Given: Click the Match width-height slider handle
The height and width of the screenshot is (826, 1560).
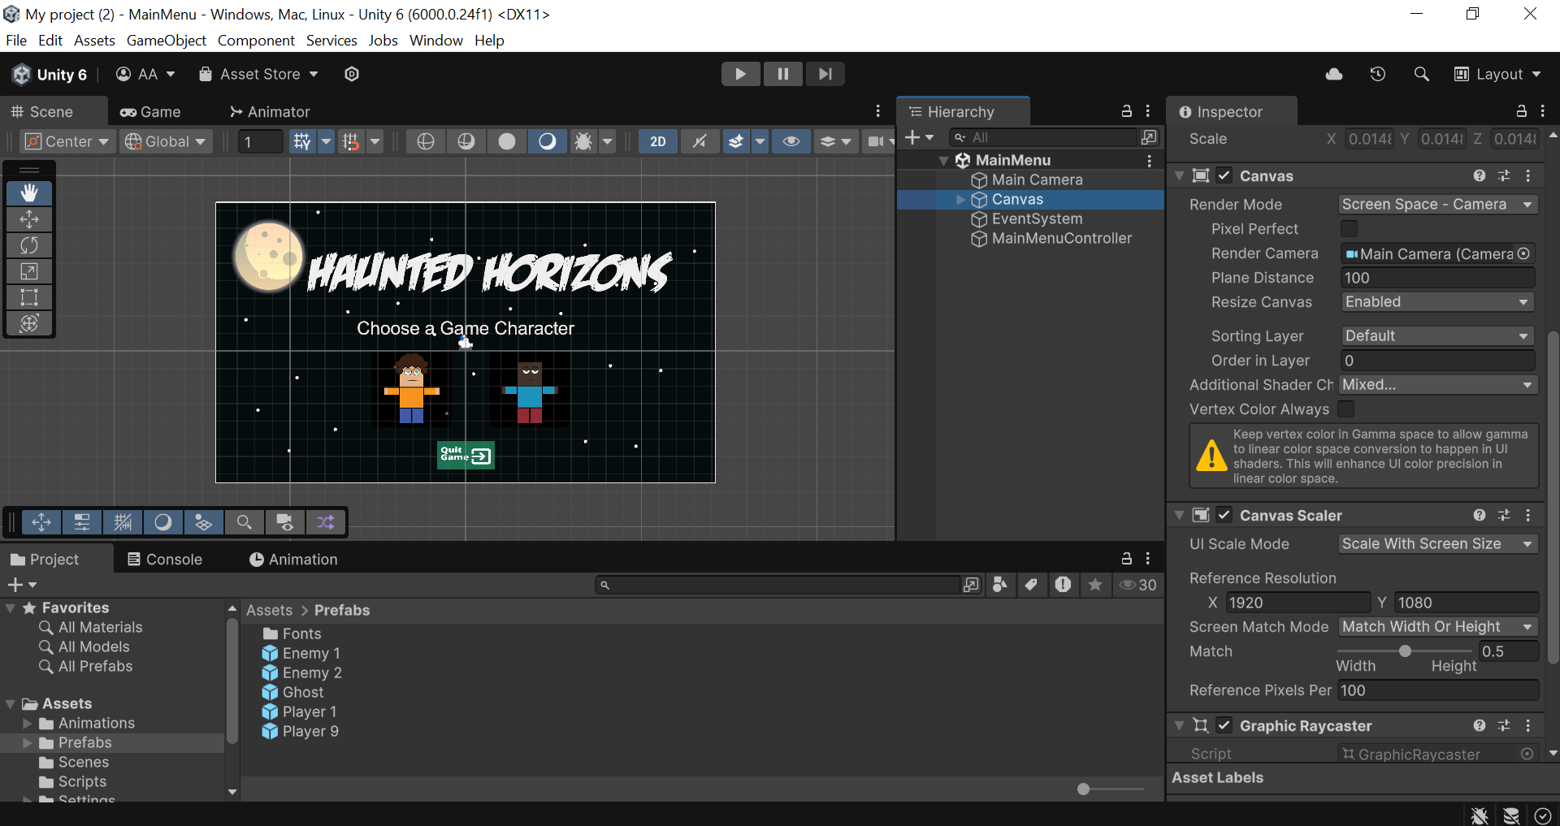Looking at the screenshot, I should [1405, 651].
